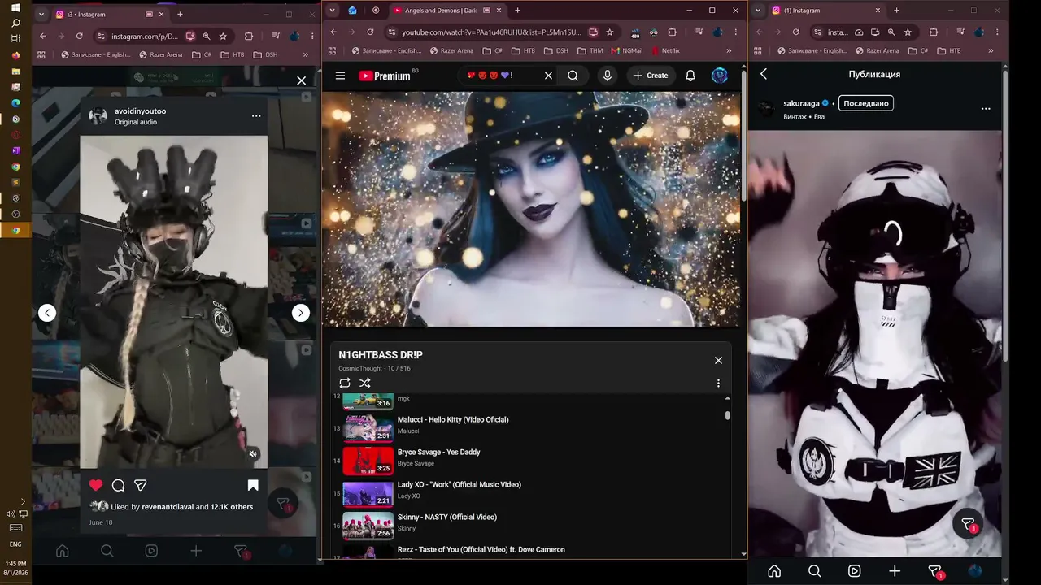1041x585 pixels.
Task: Create new post in the right Instagram window
Action: (895, 571)
